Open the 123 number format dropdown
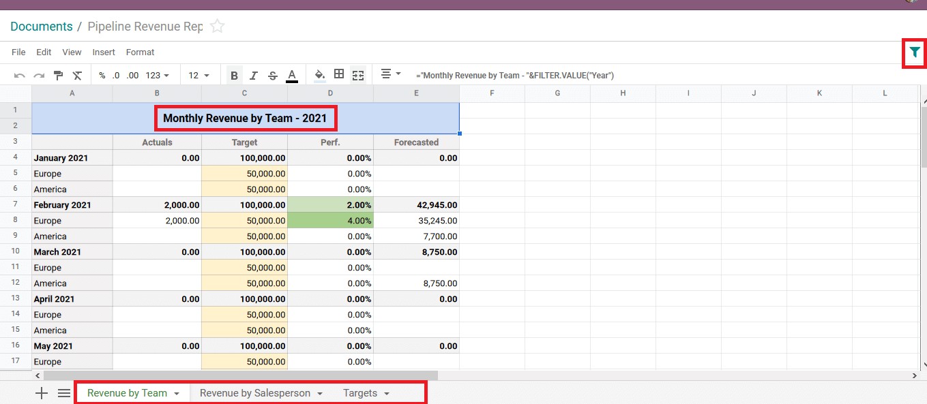This screenshot has height=404, width=927. (x=158, y=76)
